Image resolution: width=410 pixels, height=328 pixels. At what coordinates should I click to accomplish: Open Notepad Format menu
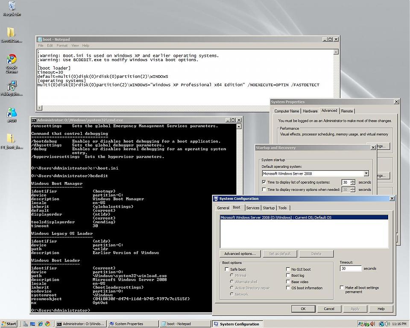pyautogui.click(x=62, y=46)
